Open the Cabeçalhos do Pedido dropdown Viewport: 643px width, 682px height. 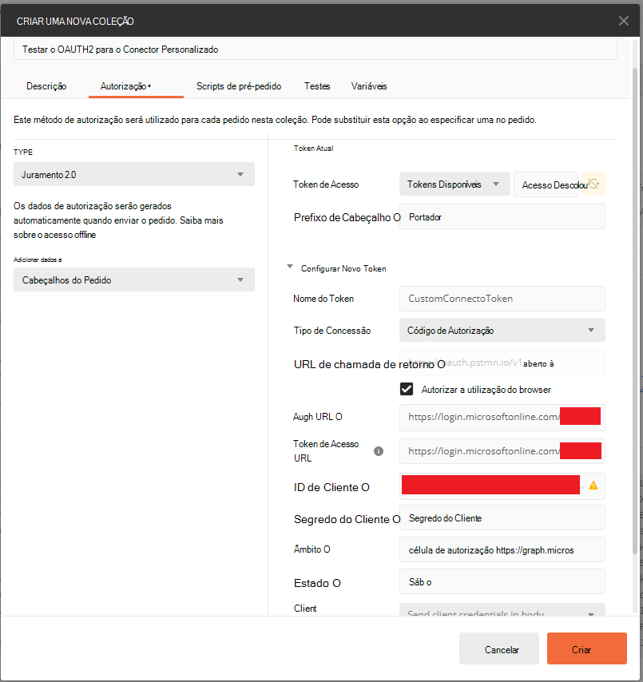134,280
